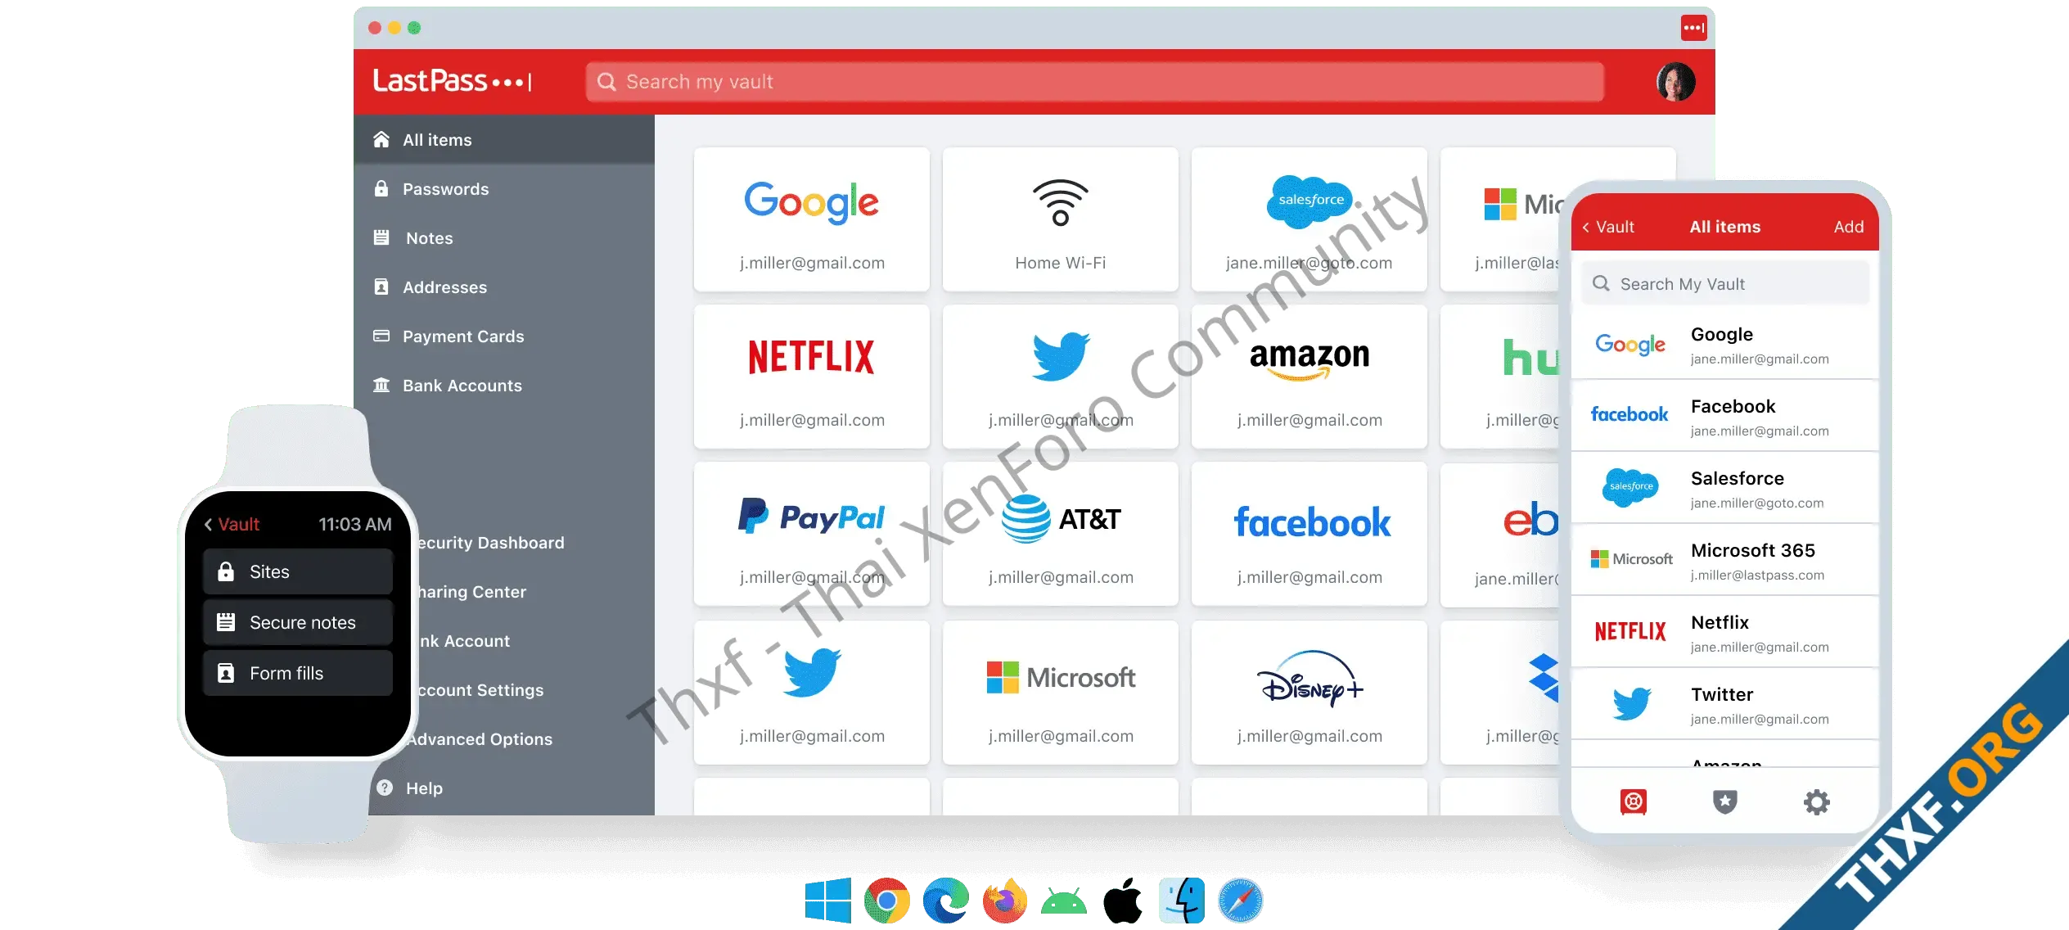This screenshot has height=930, width=2069.
Task: Open the Salesforce vault card in the desktop vault
Action: (x=1309, y=219)
